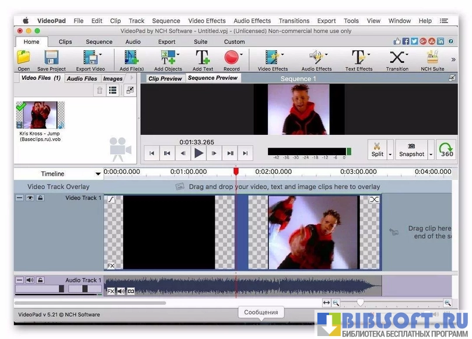Click the 360 video button
This screenshot has width=472, height=339.
pos(447,150)
